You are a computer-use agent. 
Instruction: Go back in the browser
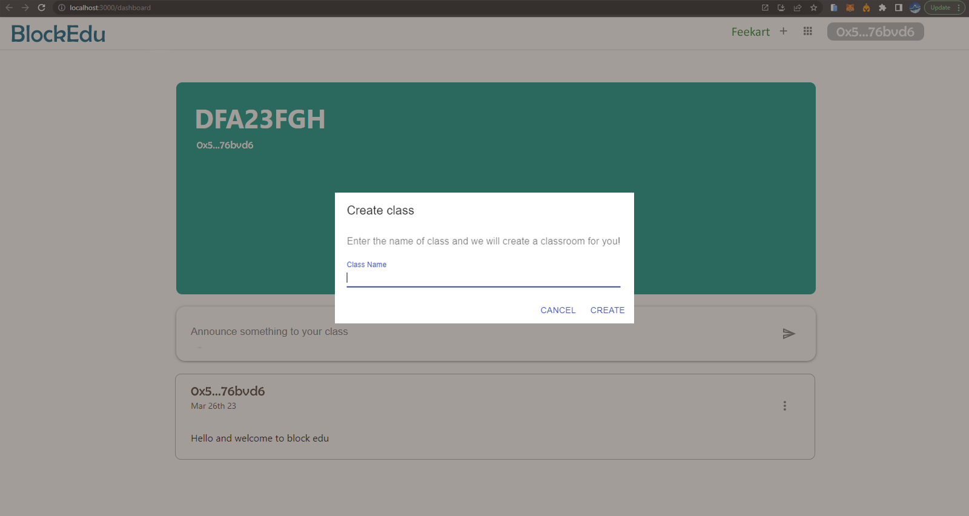pos(9,8)
